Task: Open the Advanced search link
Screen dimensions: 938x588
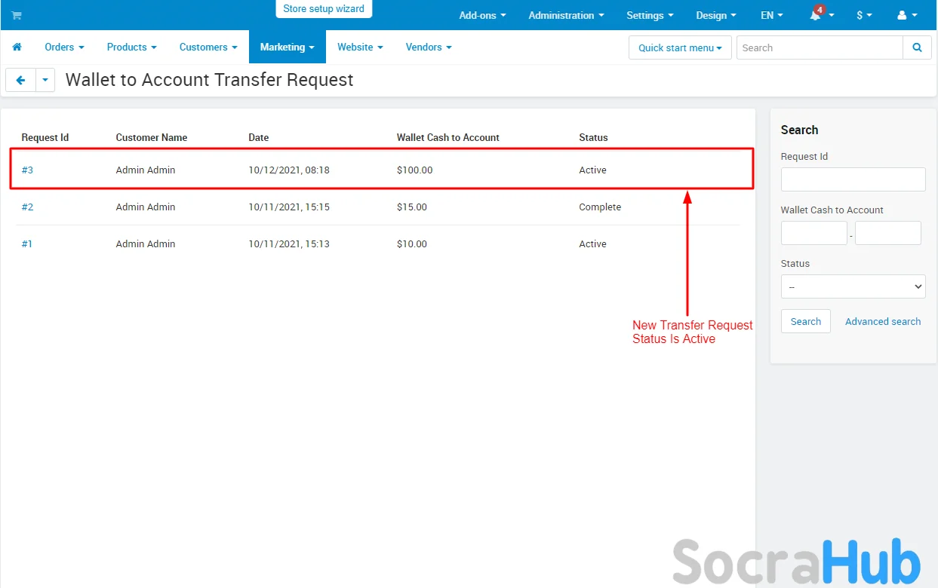Action: click(882, 321)
